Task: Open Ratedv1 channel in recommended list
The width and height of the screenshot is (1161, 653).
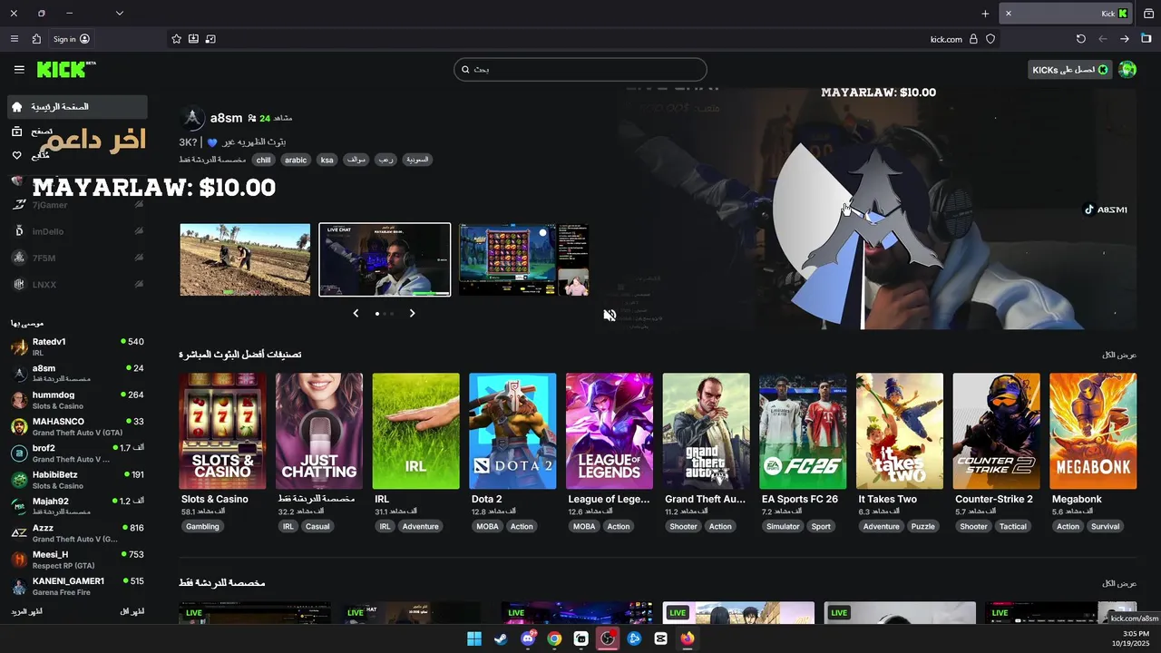Action: (x=77, y=346)
